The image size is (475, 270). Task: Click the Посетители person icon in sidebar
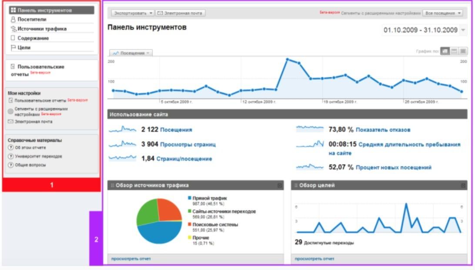pyautogui.click(x=13, y=20)
